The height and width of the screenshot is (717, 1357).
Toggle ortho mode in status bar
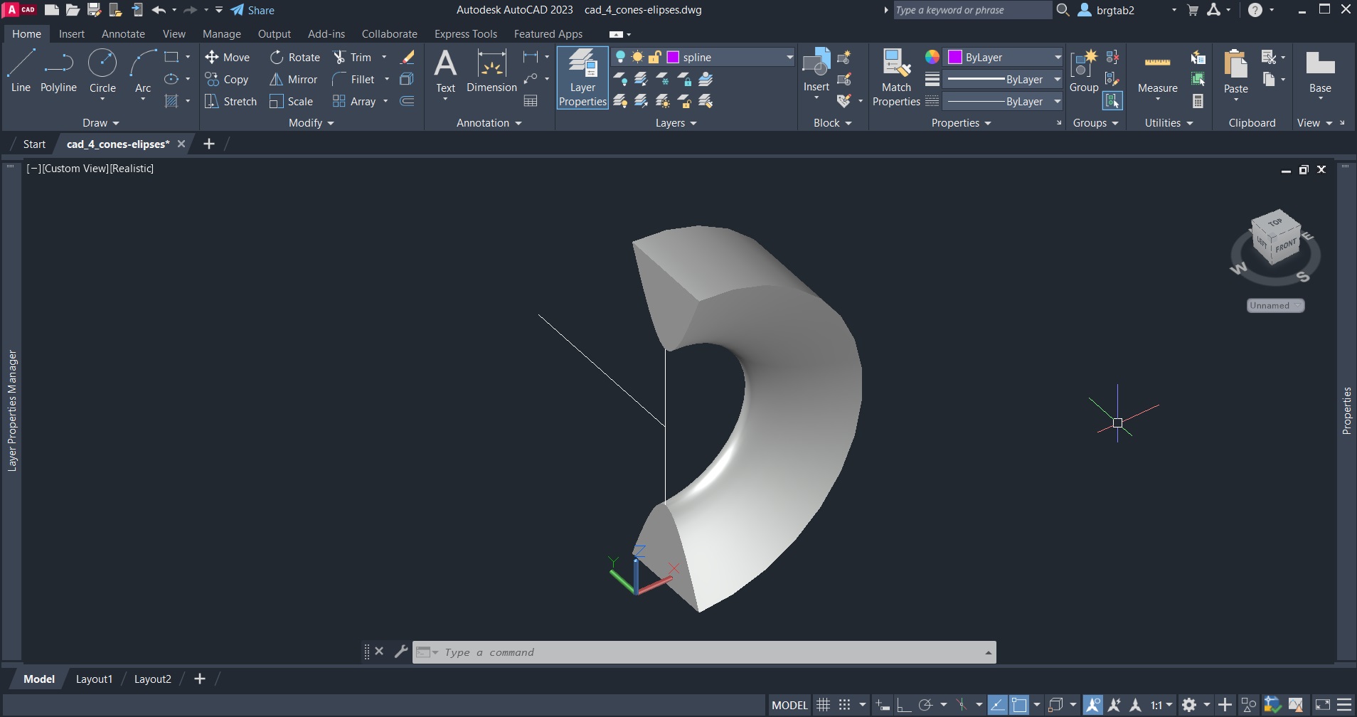(x=904, y=705)
